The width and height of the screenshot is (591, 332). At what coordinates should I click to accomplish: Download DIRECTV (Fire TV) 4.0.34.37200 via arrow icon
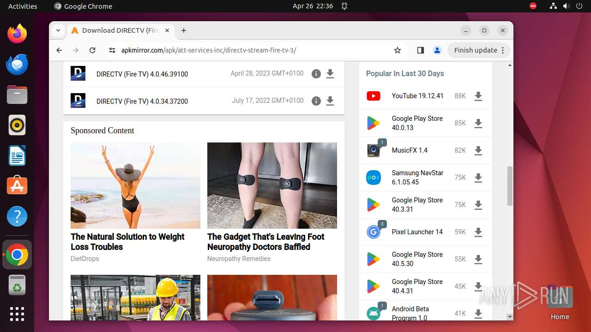[330, 101]
